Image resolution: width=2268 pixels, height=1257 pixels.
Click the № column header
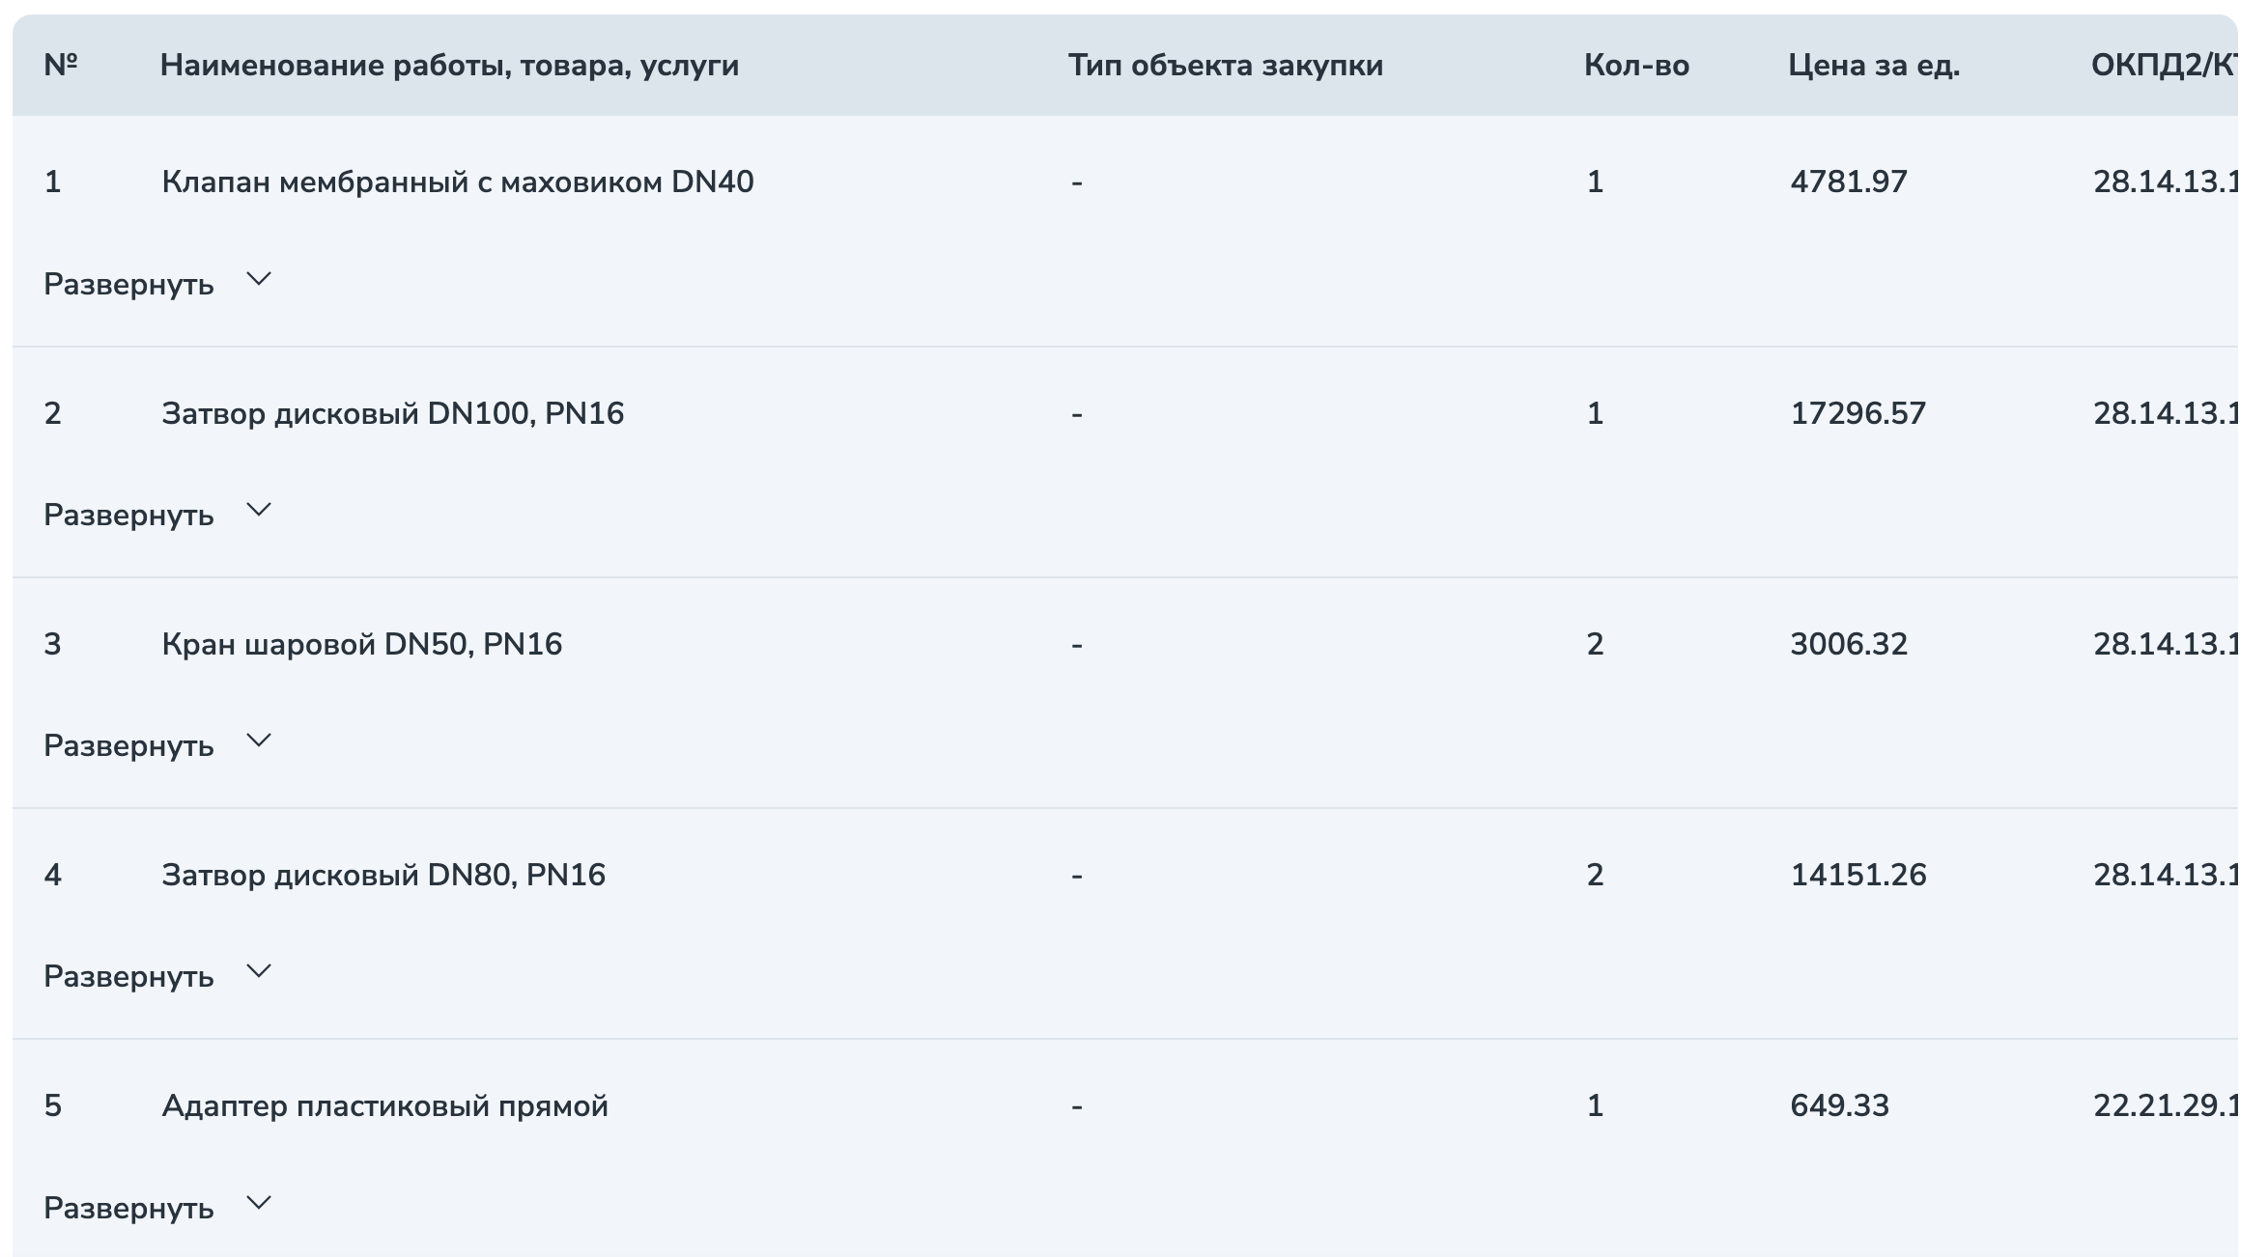click(61, 65)
